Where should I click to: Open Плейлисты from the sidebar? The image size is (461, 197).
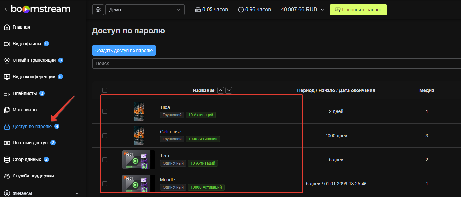click(x=25, y=94)
